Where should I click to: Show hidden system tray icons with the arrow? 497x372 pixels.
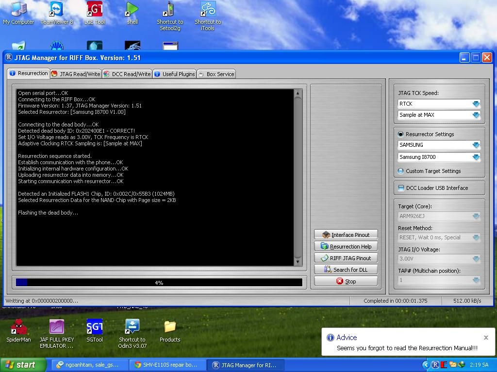(x=426, y=365)
